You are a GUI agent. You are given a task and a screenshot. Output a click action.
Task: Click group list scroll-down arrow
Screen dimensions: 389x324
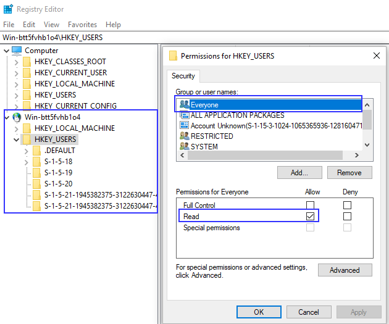coord(367,145)
